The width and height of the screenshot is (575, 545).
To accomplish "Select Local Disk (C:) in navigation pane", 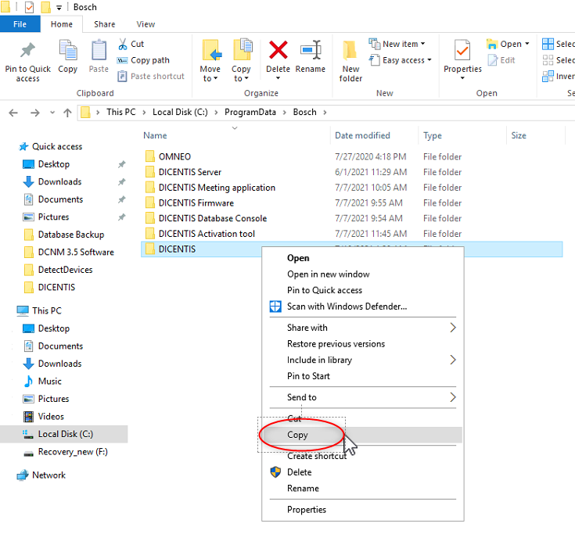I will coord(65,434).
